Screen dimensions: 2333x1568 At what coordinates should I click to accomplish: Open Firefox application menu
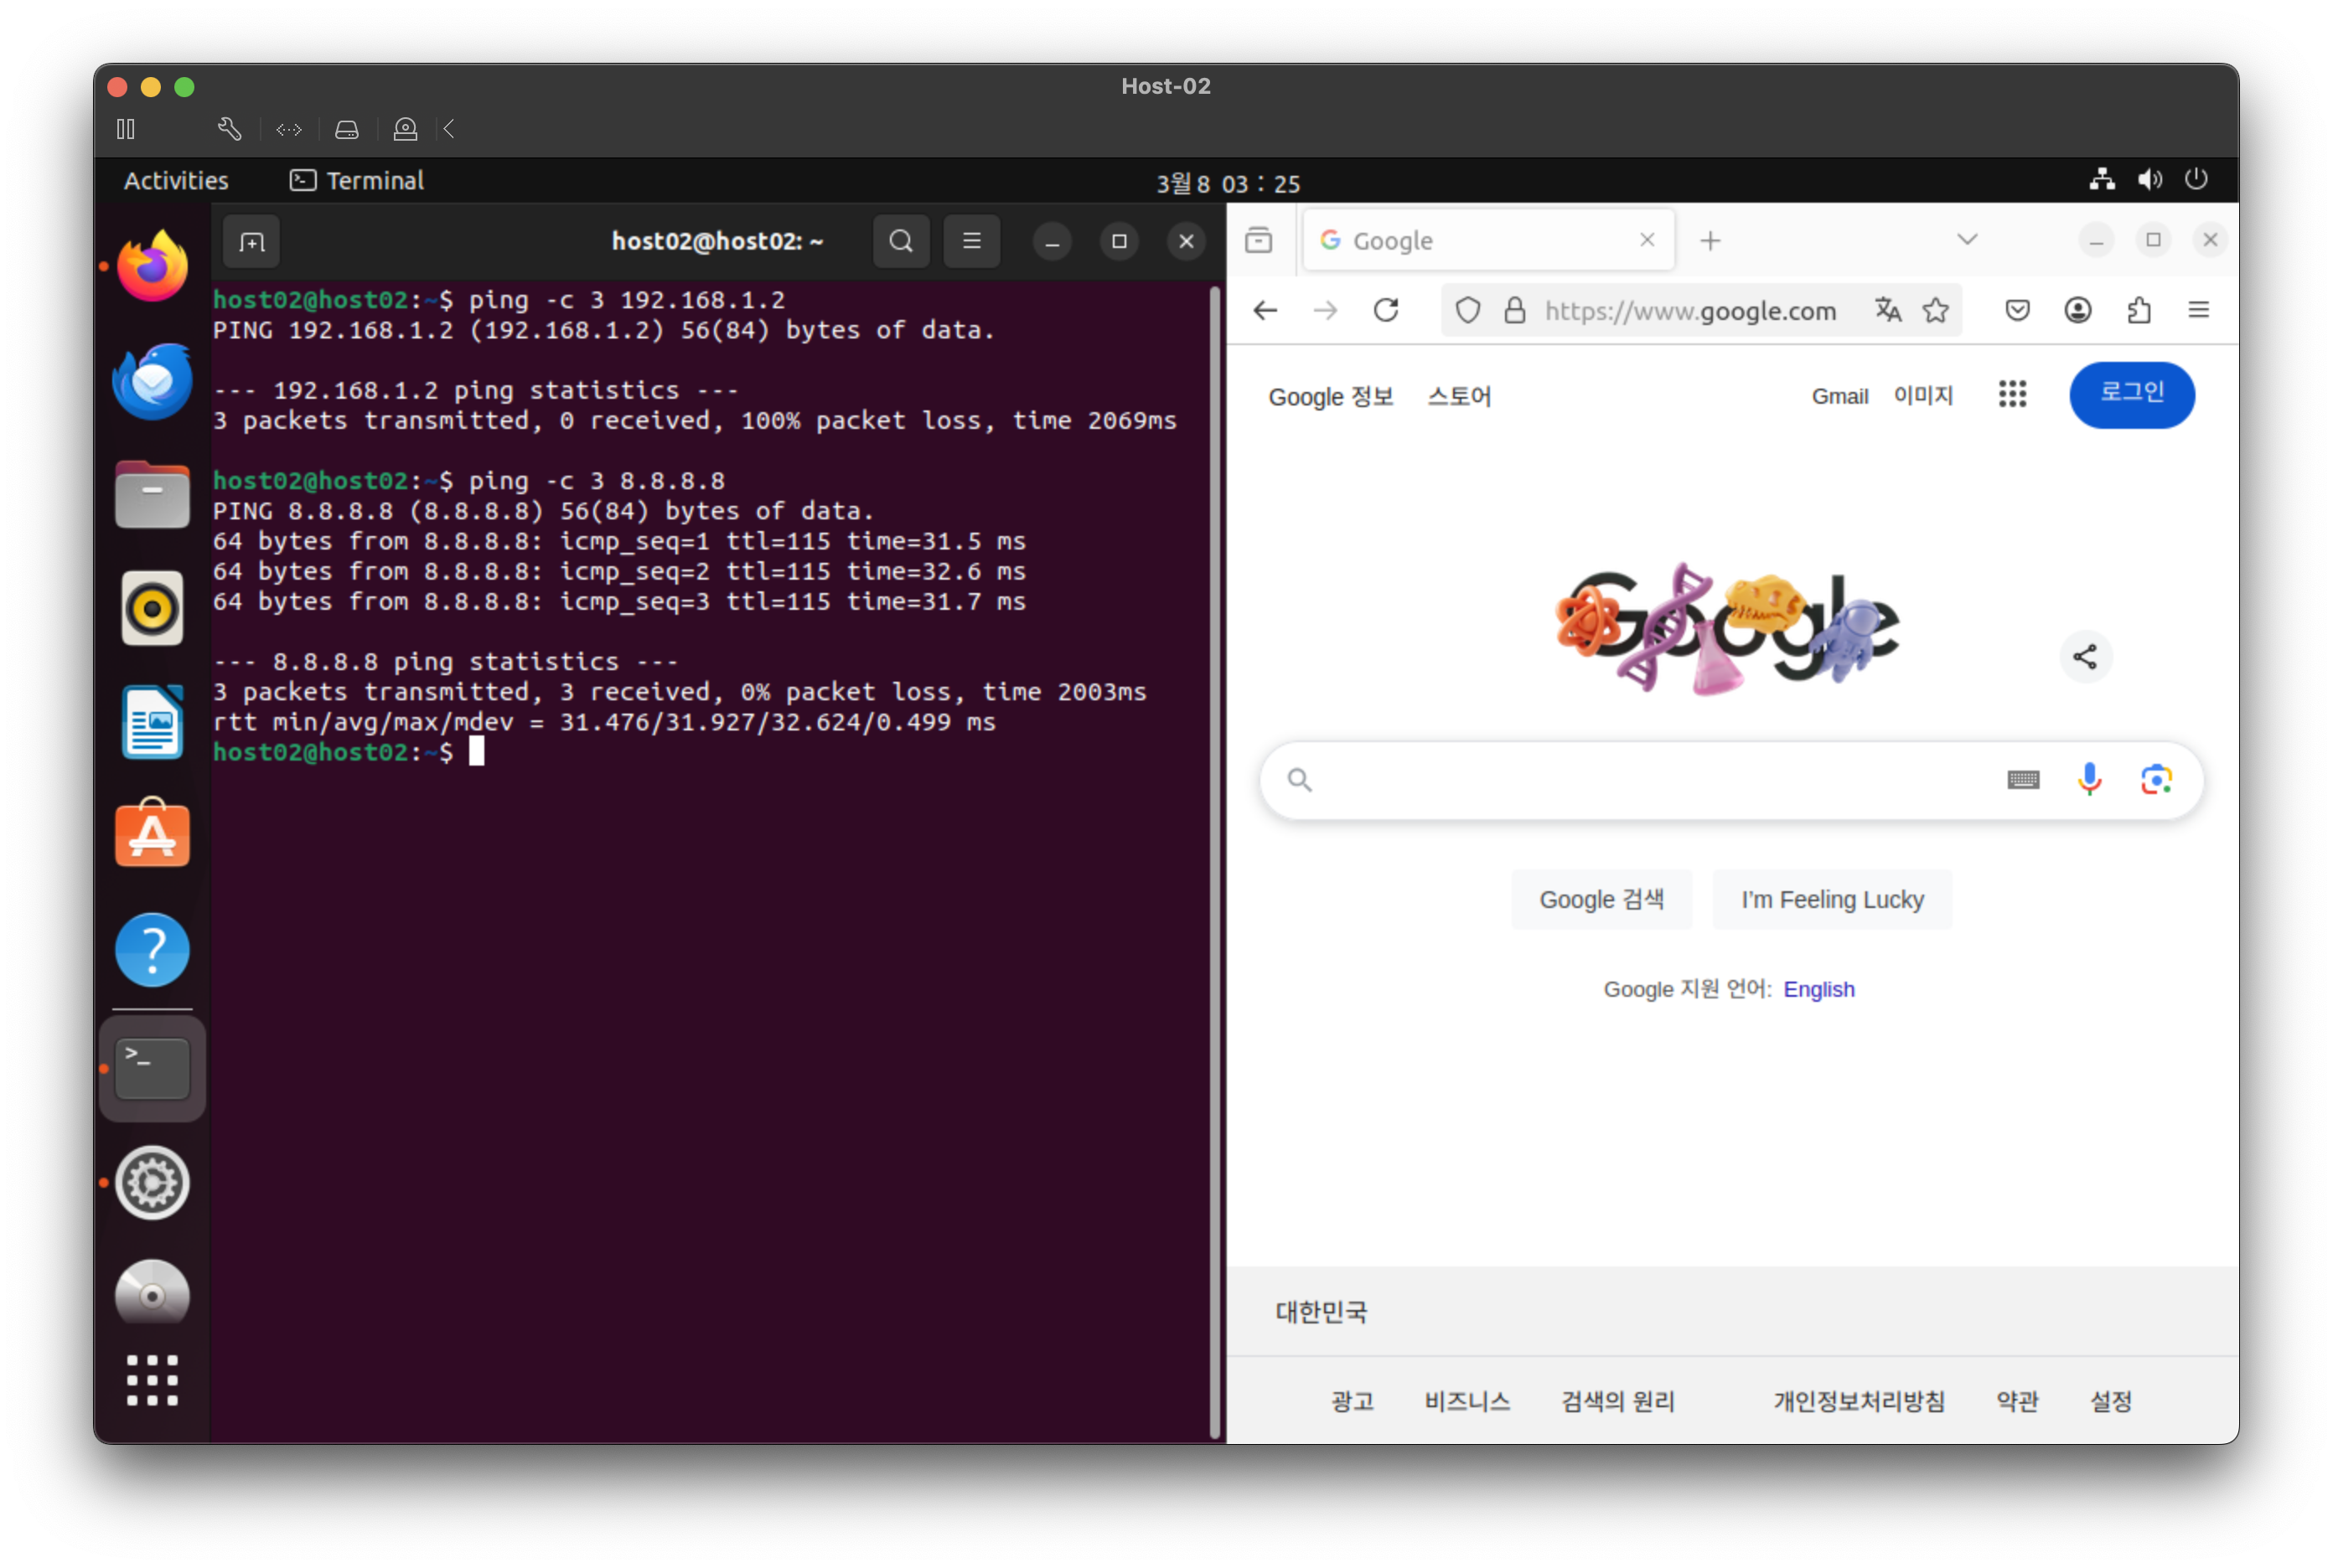point(2198,311)
